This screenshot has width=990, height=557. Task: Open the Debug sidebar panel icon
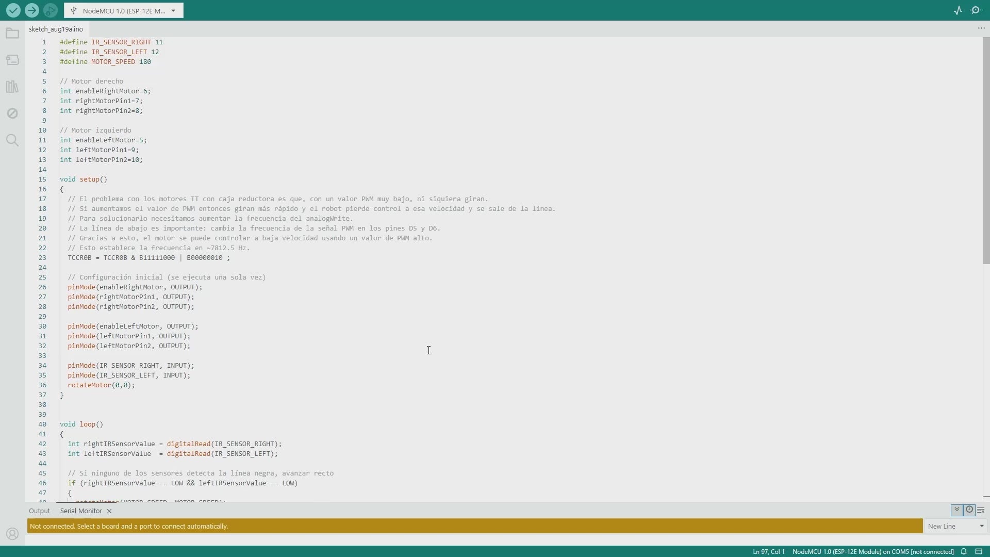click(x=12, y=113)
